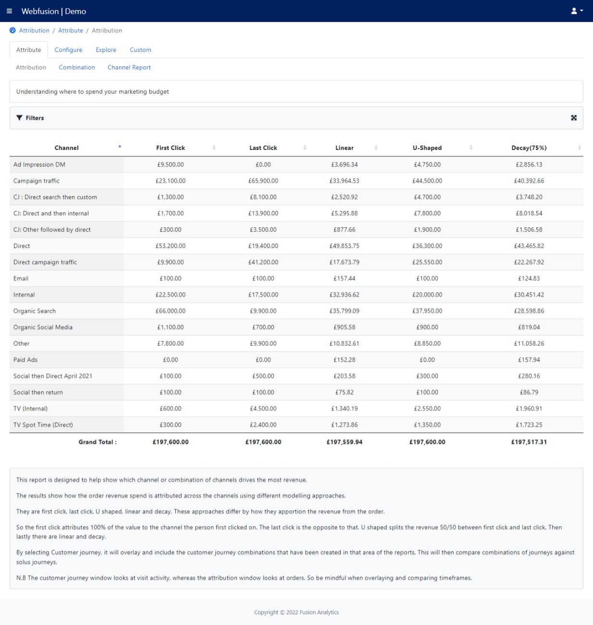Click the U-Shaped sort arrows
The image size is (593, 625).
tap(471, 147)
